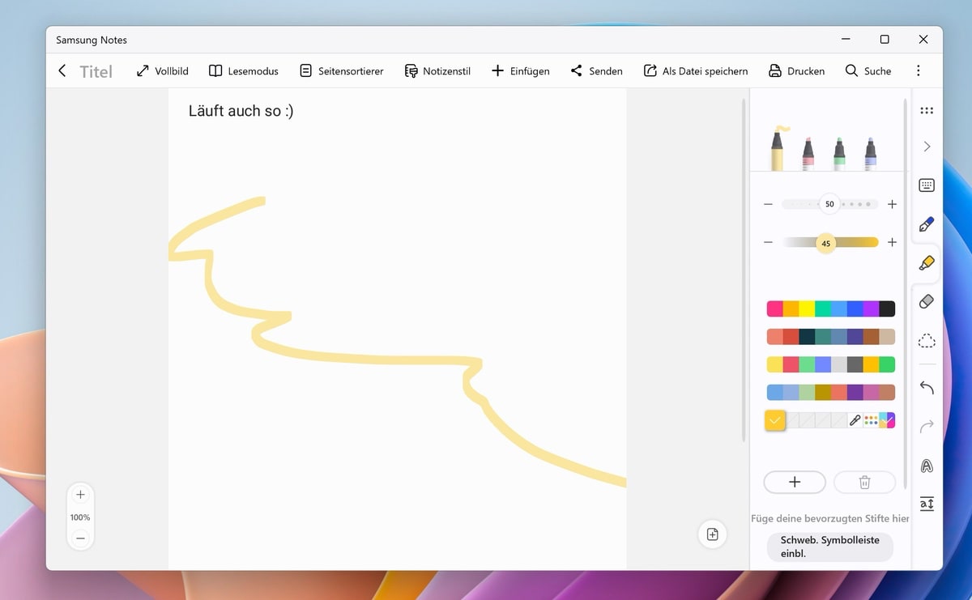Open the three-dot more options menu
This screenshot has width=972, height=600.
coord(918,71)
